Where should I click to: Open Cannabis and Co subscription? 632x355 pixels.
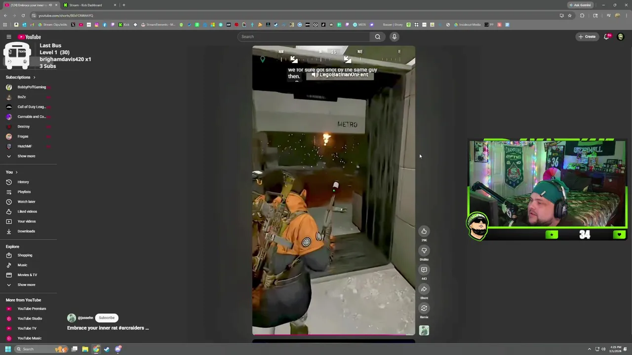[28, 117]
